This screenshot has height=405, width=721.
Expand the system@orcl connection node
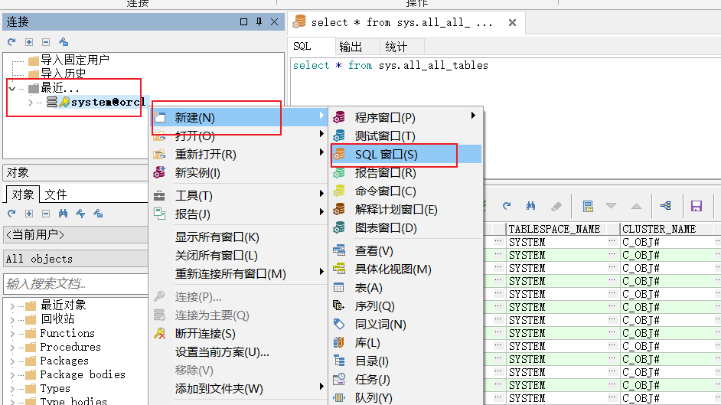click(31, 102)
